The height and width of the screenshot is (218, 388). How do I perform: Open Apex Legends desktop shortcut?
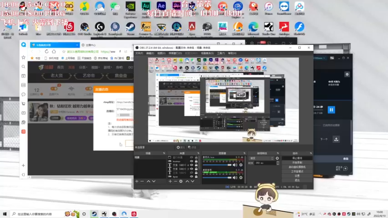[x=192, y=27]
